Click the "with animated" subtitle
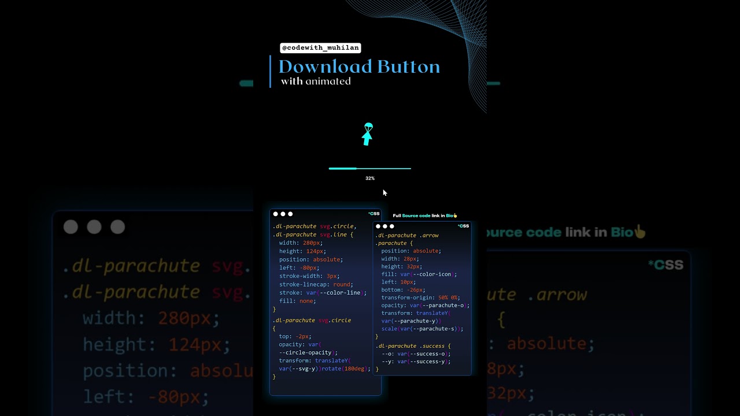The image size is (740, 416). coord(316,81)
